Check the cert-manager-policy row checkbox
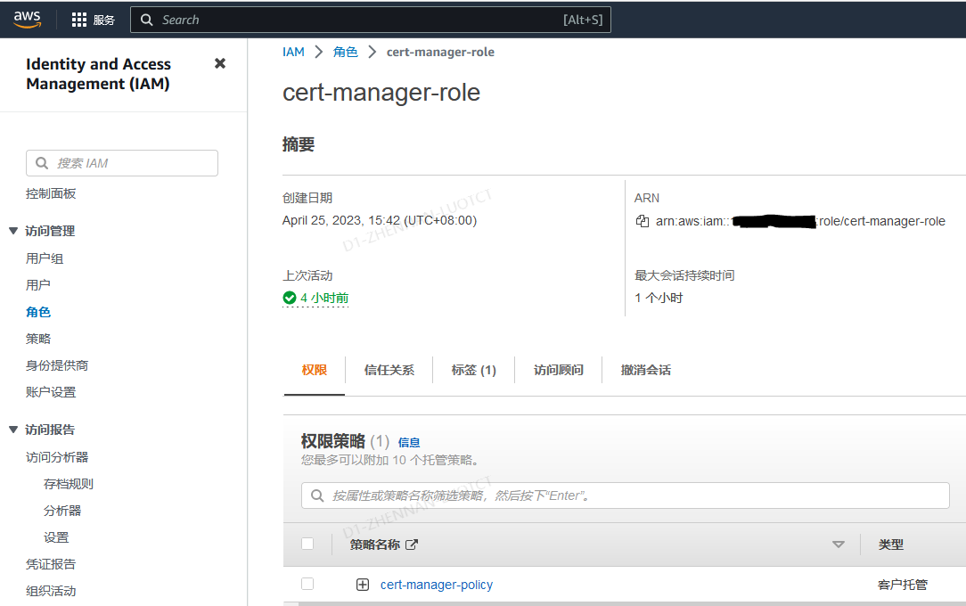 tap(307, 583)
